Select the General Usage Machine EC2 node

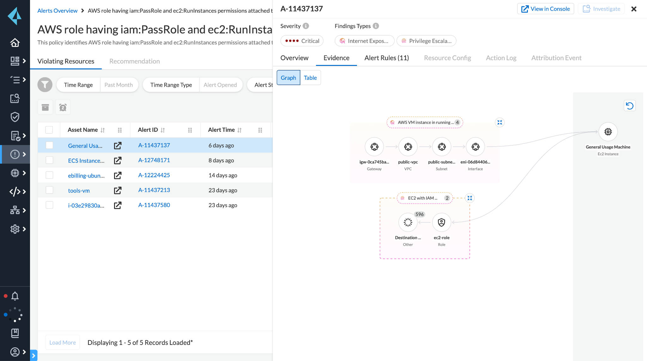[608, 132]
